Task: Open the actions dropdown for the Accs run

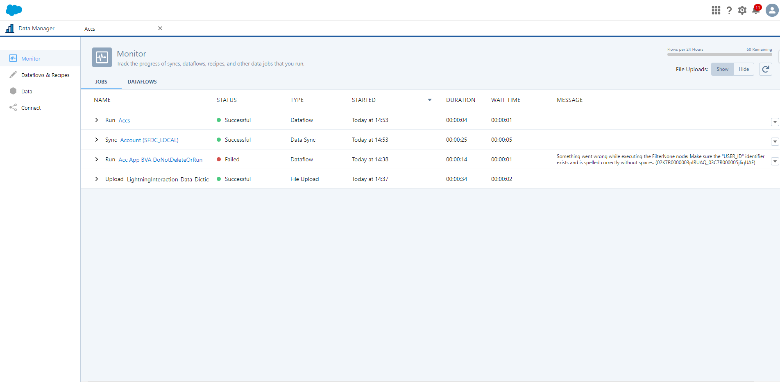Action: [x=774, y=122]
